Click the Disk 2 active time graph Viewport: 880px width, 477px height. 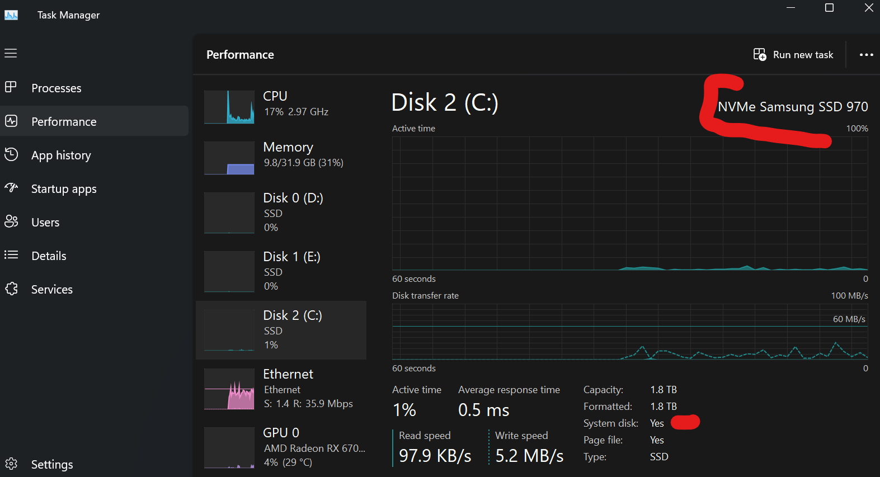tap(630, 204)
